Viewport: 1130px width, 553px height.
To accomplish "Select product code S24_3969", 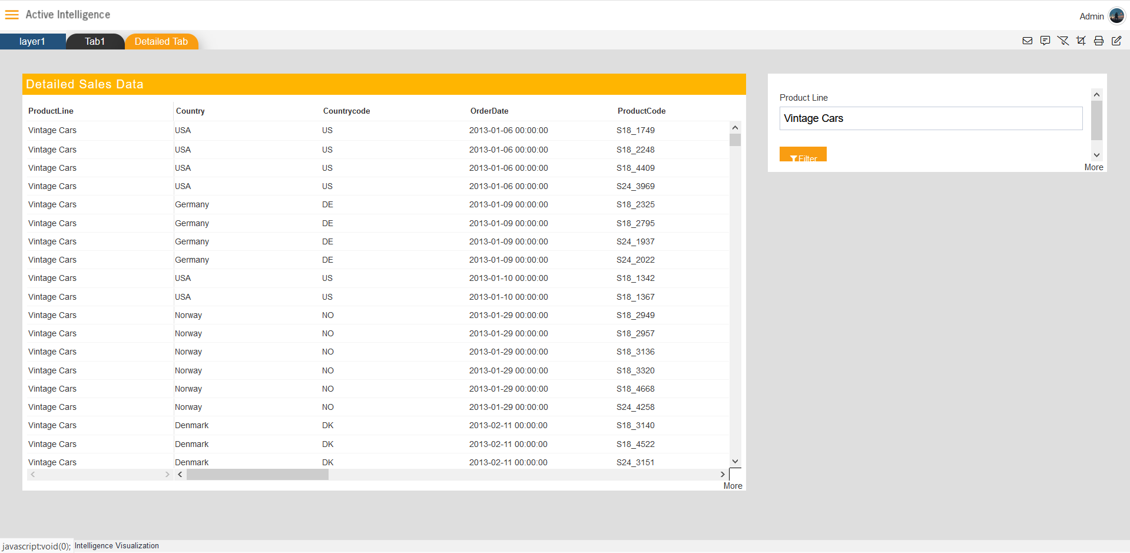I will point(635,186).
